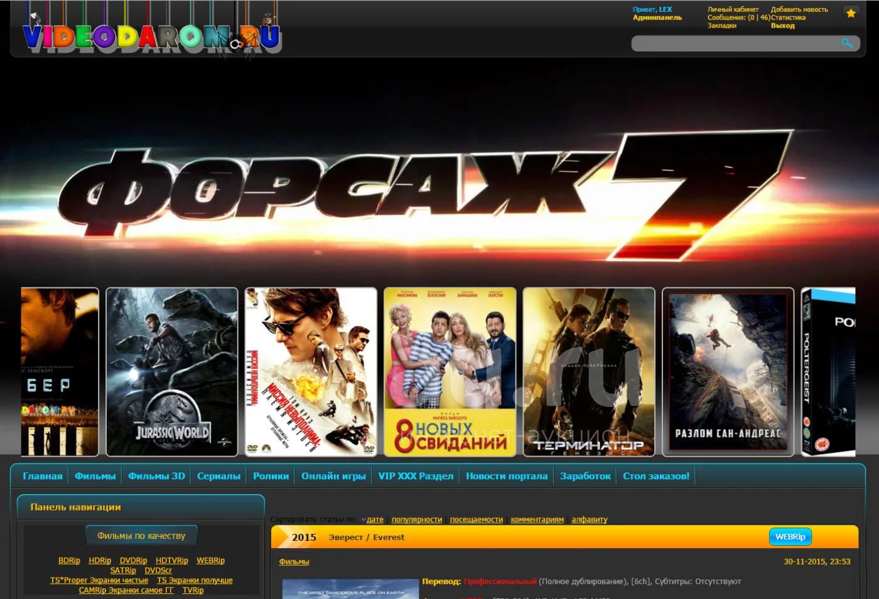Open Статистика link
This screenshot has width=879, height=599.
point(788,18)
